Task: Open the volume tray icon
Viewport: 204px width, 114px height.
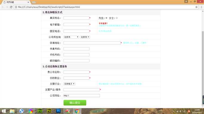Action: [181, 111]
